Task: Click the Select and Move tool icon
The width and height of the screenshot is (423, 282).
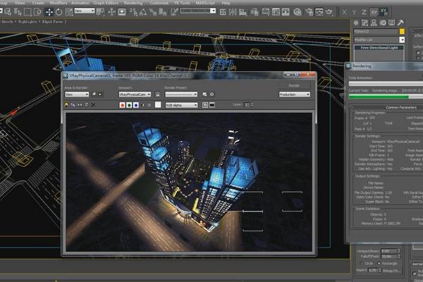Action: click(x=49, y=11)
